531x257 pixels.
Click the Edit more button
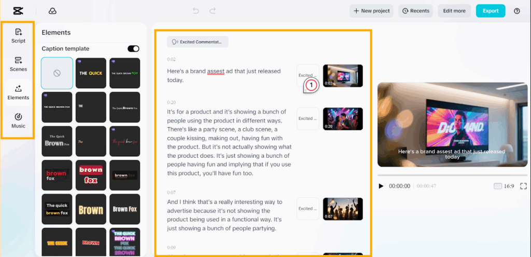click(454, 11)
